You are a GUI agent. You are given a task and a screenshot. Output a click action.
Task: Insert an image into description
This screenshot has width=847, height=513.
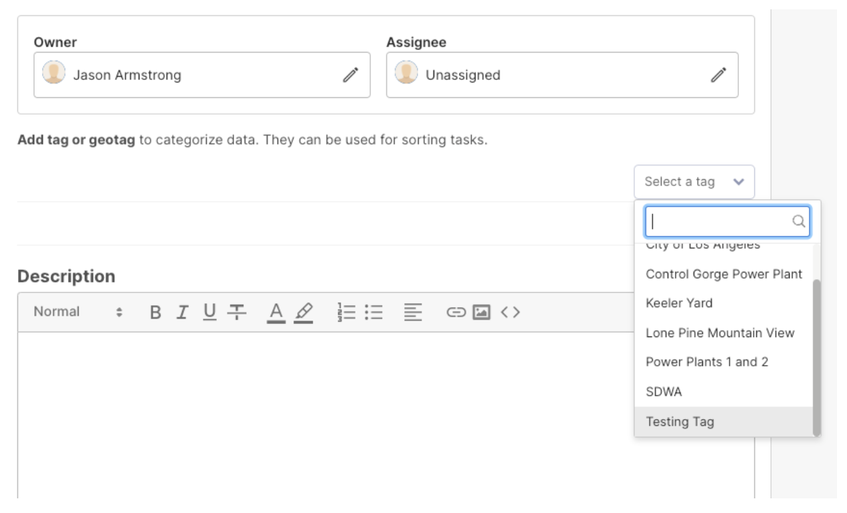[482, 312]
